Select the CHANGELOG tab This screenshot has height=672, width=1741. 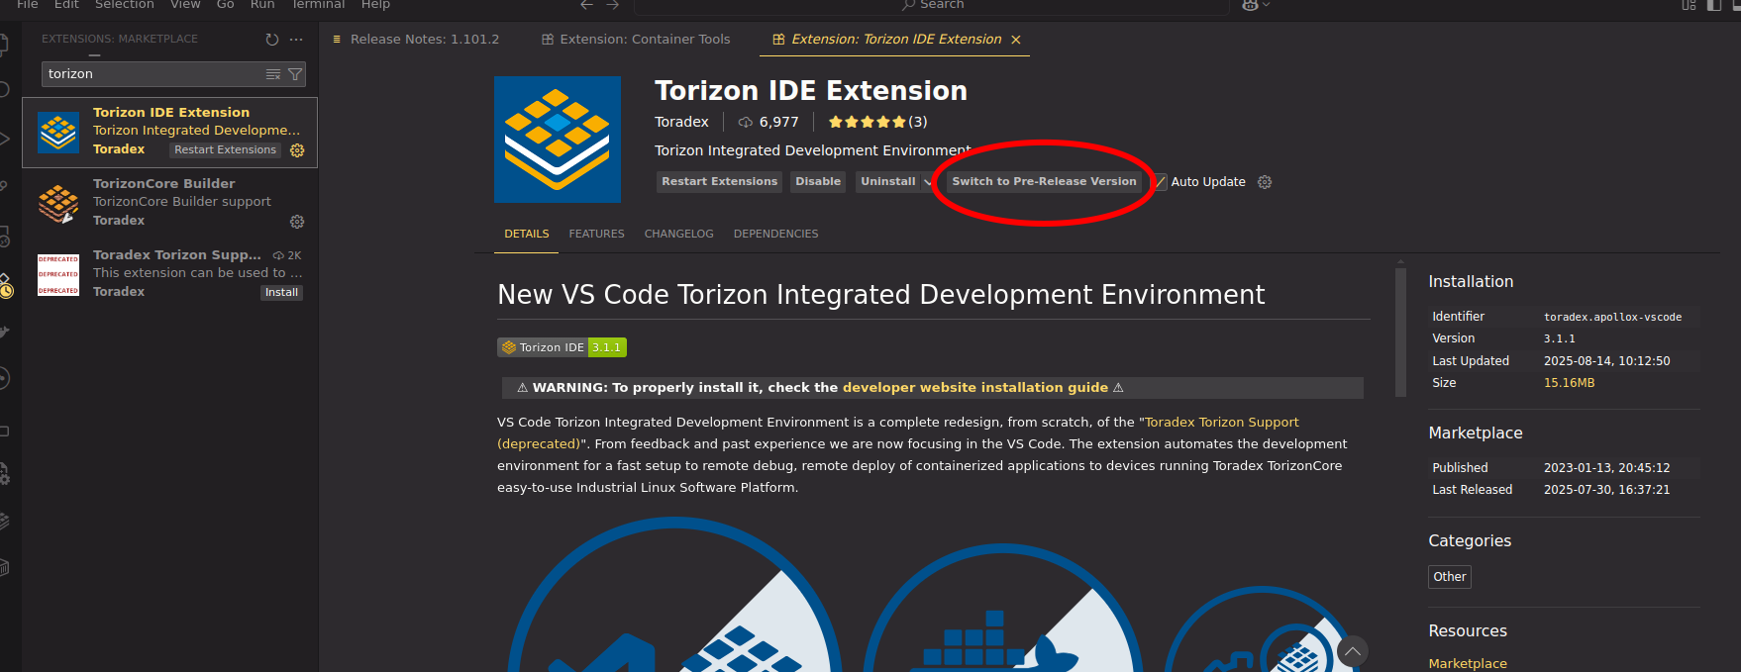[x=679, y=235]
